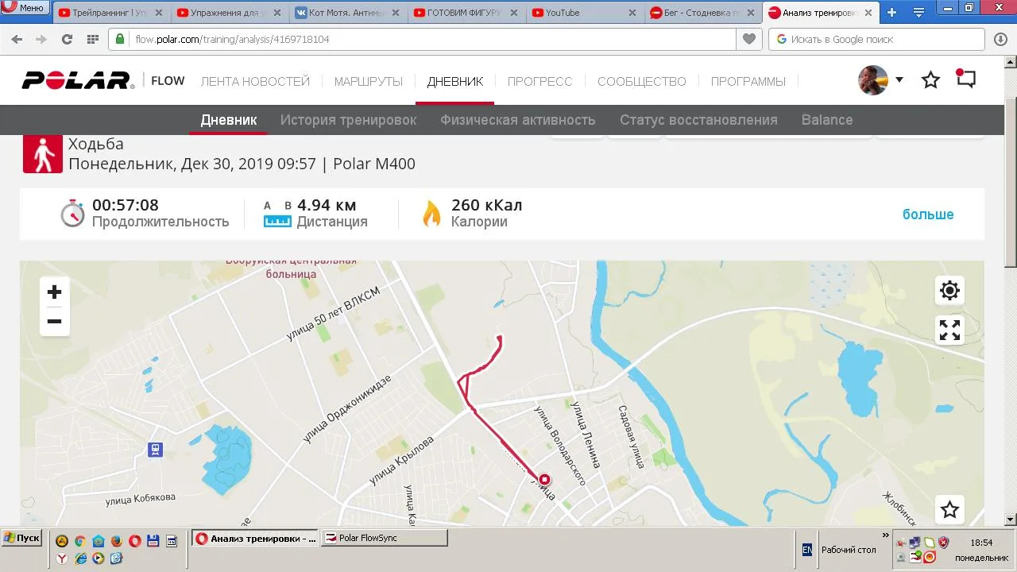Go back to the previous page
Image resolution: width=1017 pixels, height=572 pixels.
point(17,39)
